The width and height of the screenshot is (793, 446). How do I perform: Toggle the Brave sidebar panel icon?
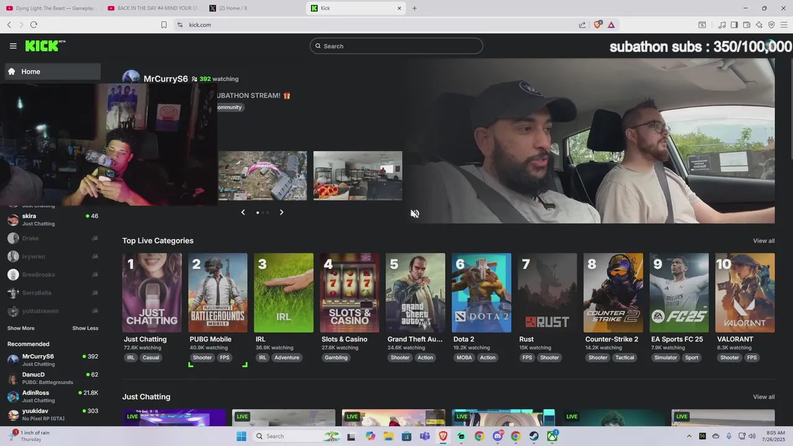(x=734, y=25)
